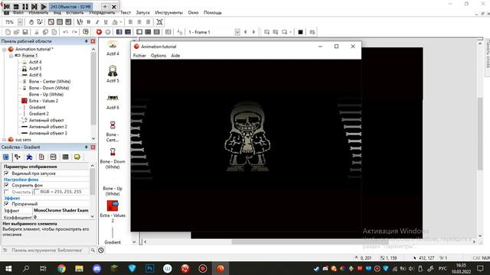
Task: Select the hand pan tool in toolbar
Action: click(31, 22)
